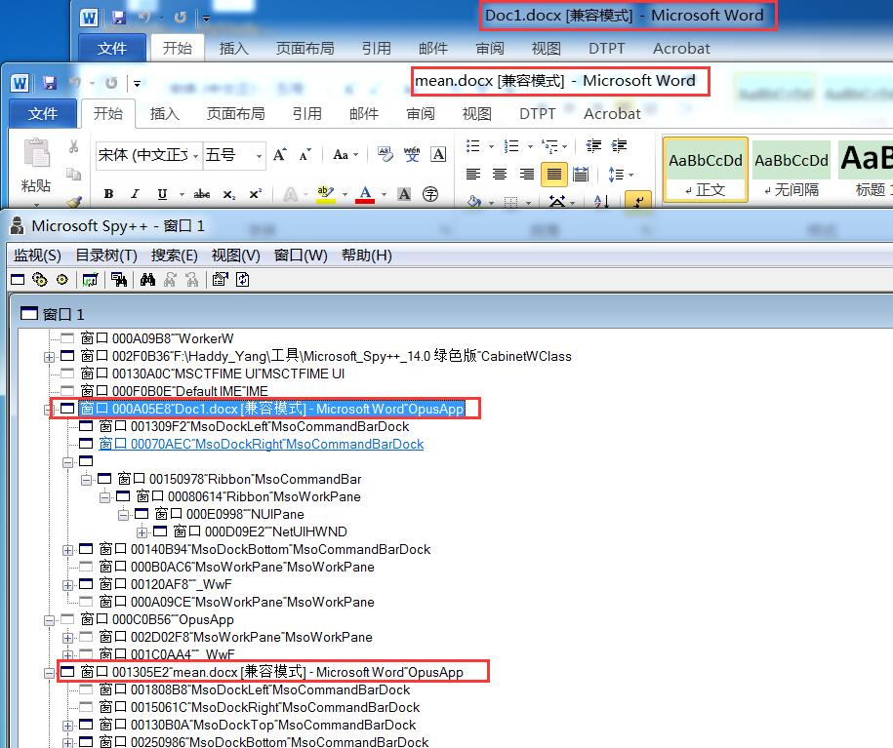Image resolution: width=893 pixels, height=748 pixels.
Task: Click the red font color button
Action: 366,194
